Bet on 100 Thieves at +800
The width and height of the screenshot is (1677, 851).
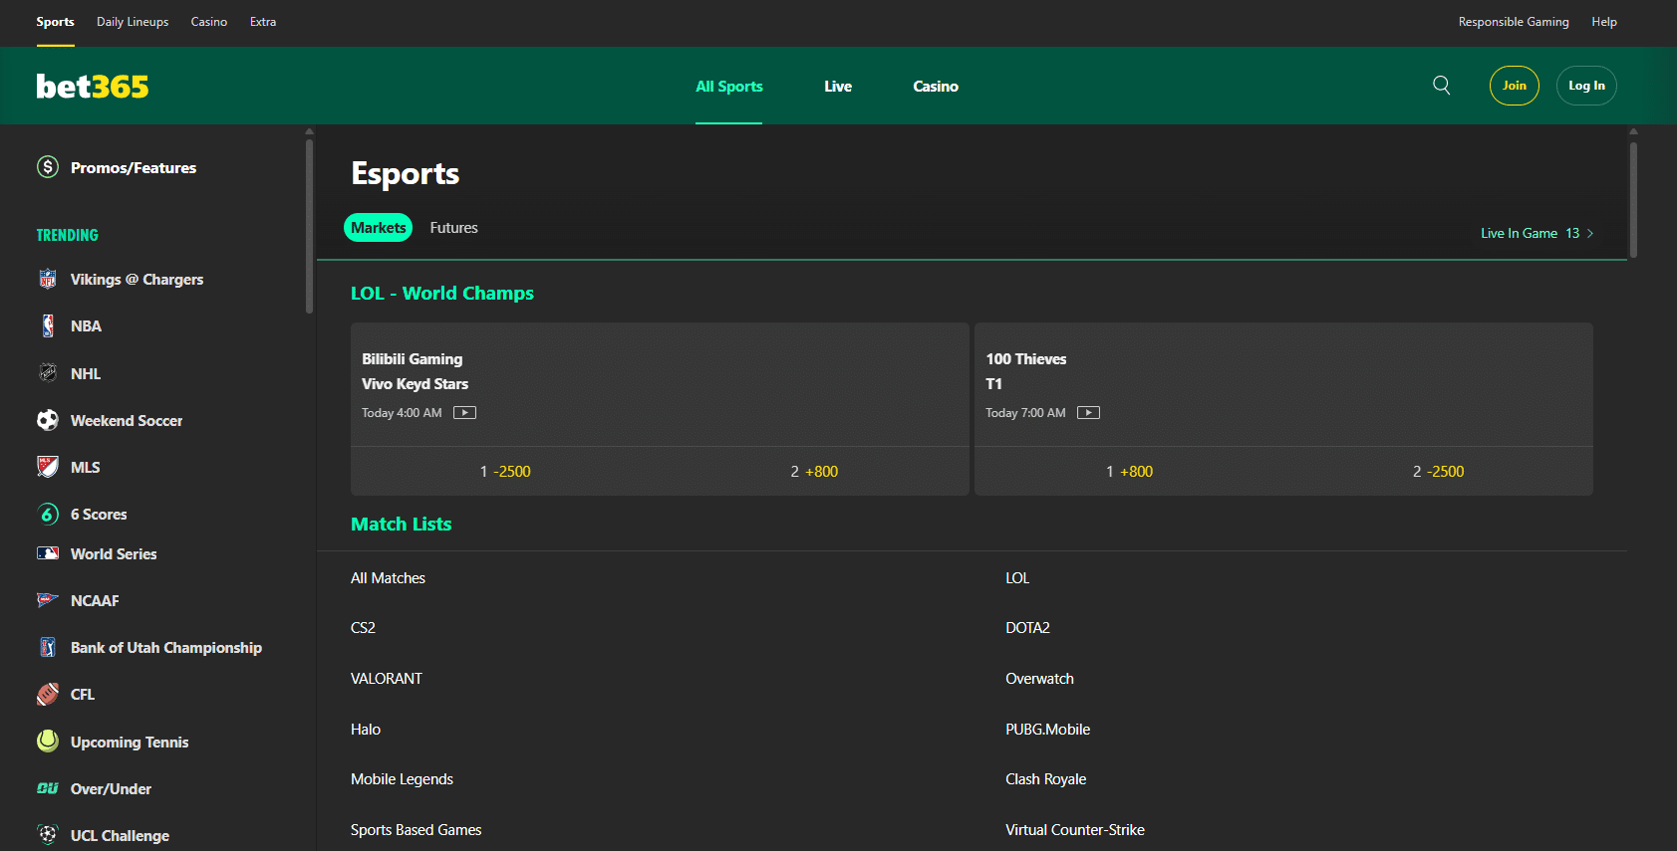(x=1129, y=472)
